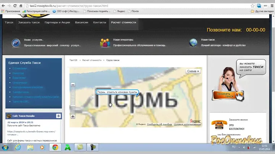Click the map zoom out minus button
The image size is (275, 154).
click(x=73, y=85)
